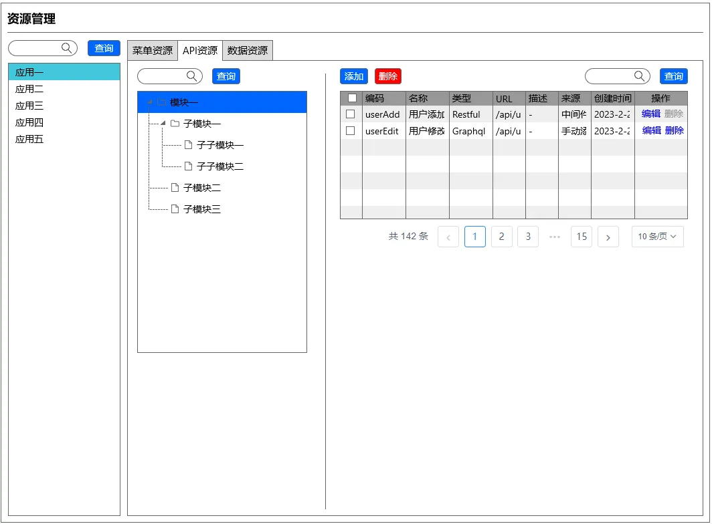Click 删除 link in userAdd row

(x=674, y=114)
